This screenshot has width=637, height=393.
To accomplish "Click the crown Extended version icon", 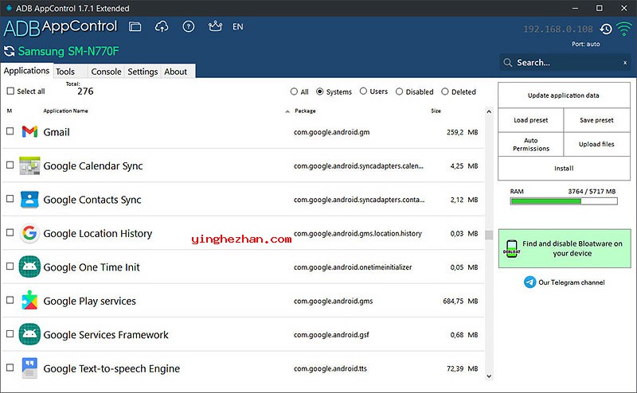I will (x=213, y=27).
